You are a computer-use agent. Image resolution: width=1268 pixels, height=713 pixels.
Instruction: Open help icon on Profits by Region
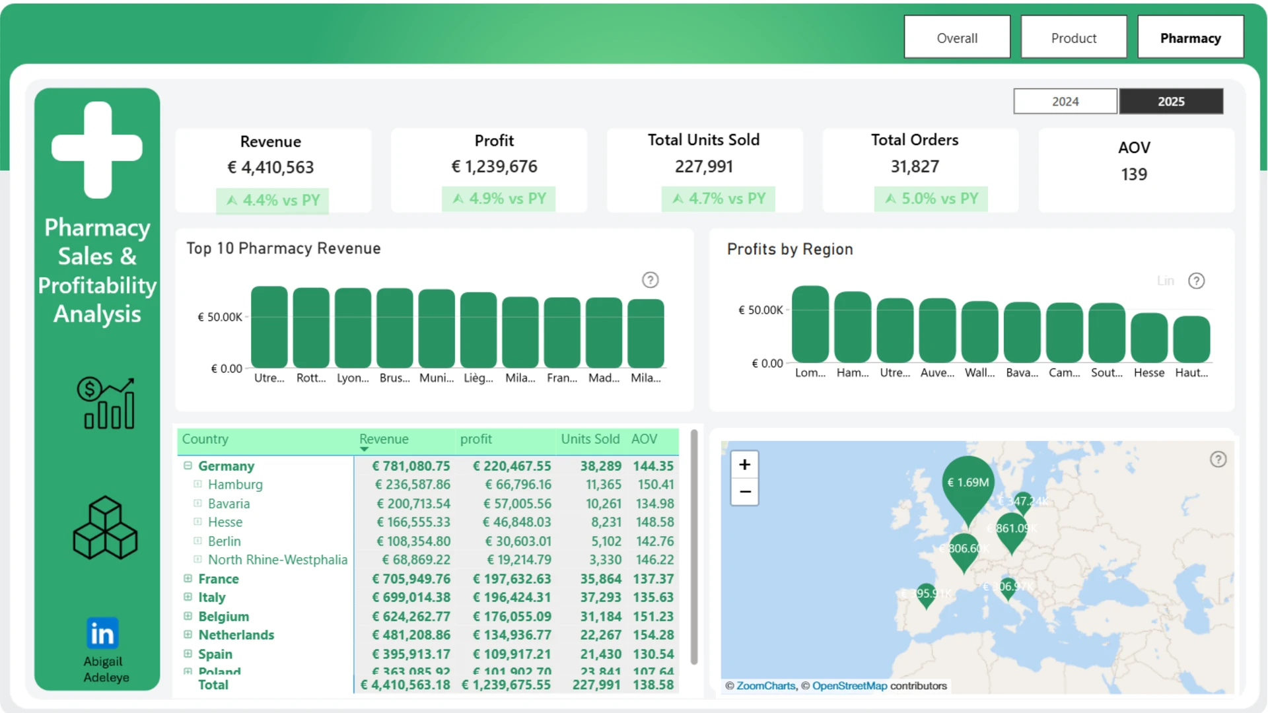pyautogui.click(x=1196, y=281)
